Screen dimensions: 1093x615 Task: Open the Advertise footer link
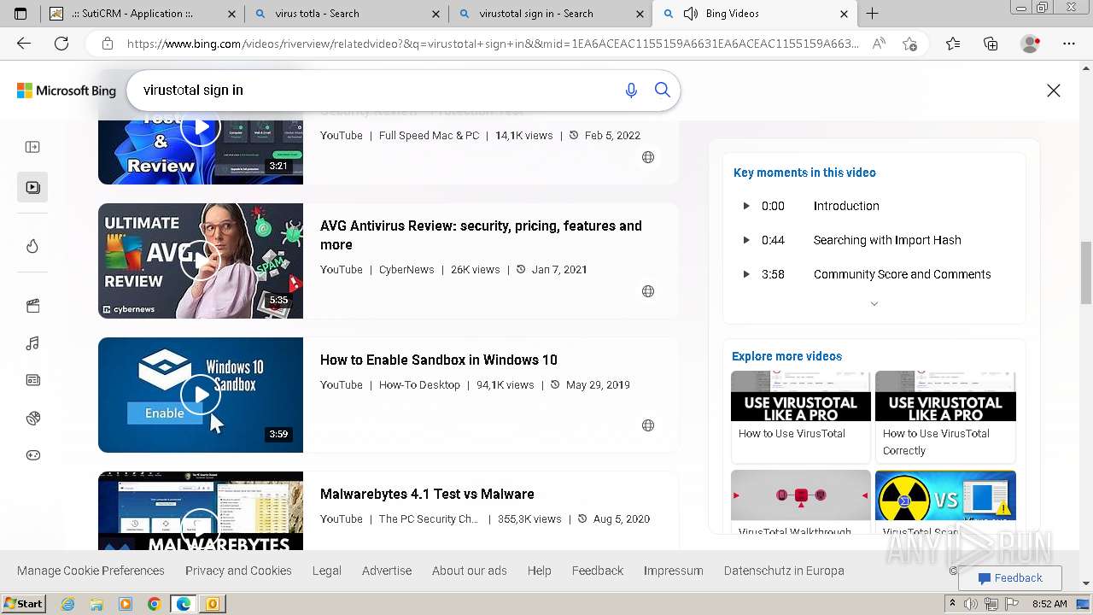click(x=387, y=571)
